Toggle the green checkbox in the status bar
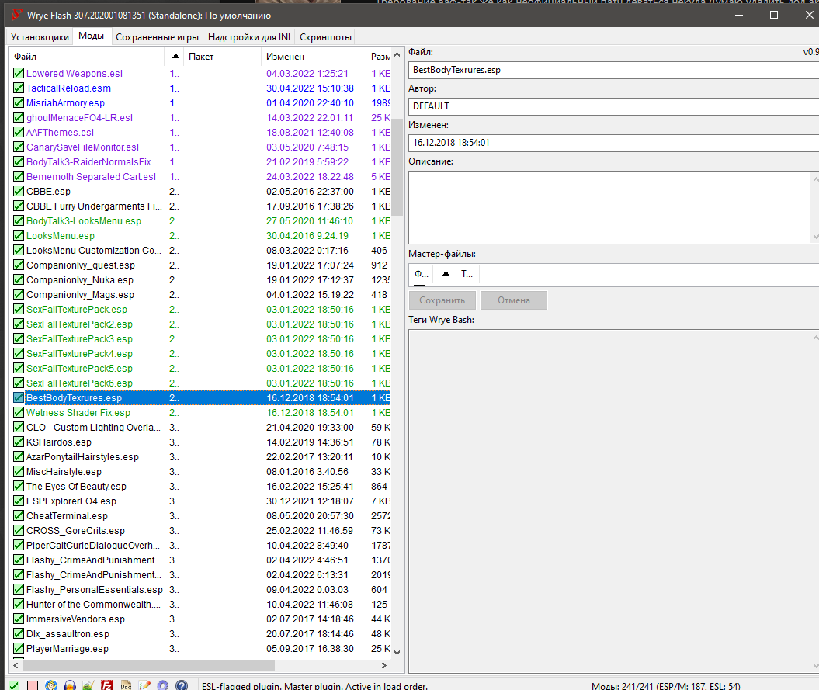 point(14,685)
